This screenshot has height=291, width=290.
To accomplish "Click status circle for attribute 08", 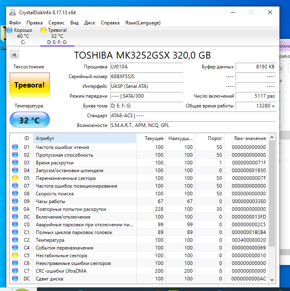I will (15, 193).
